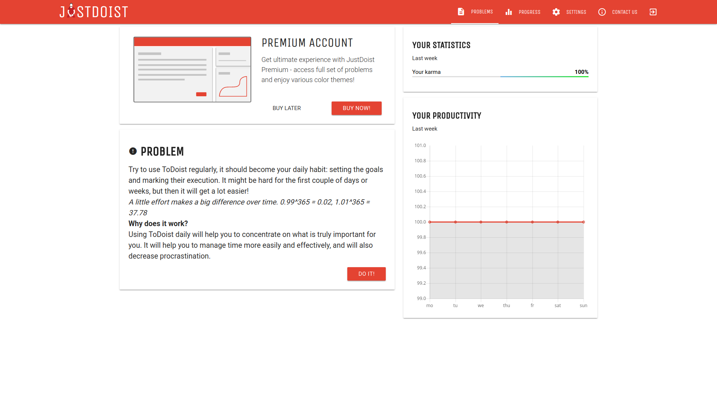Image resolution: width=717 pixels, height=403 pixels.
Task: Click the JustDoist logo
Action: [x=94, y=12]
